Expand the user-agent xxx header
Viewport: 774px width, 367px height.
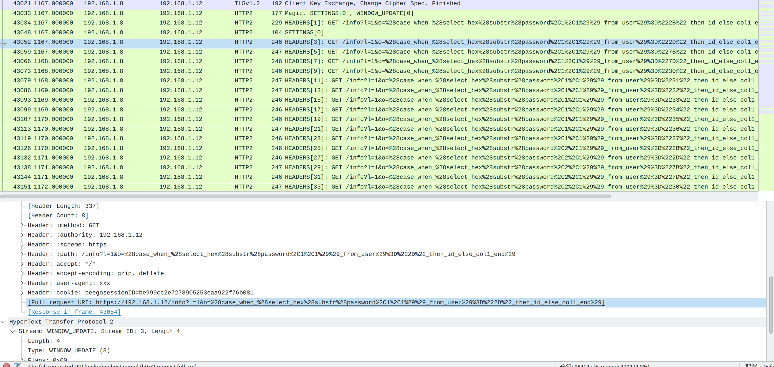tap(22, 283)
